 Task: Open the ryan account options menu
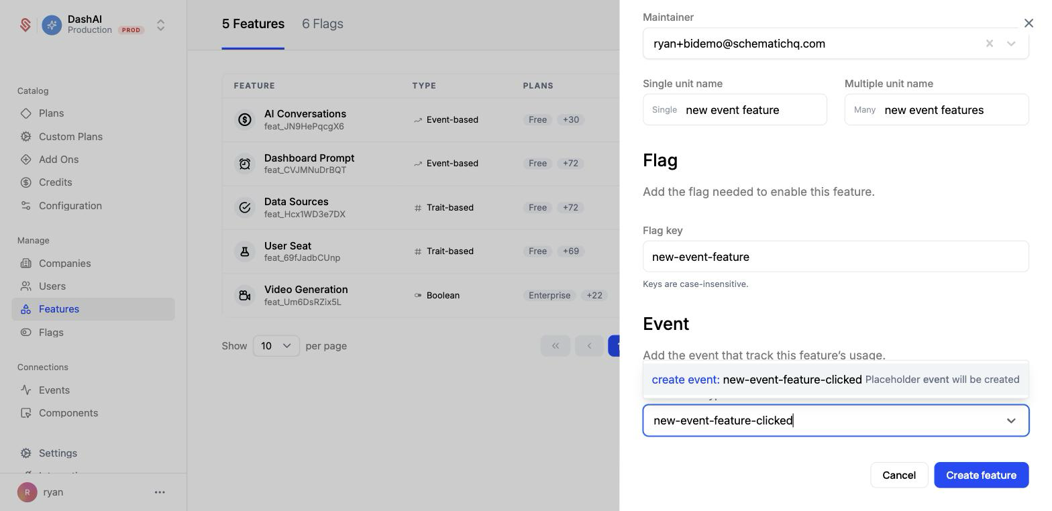[x=160, y=492]
